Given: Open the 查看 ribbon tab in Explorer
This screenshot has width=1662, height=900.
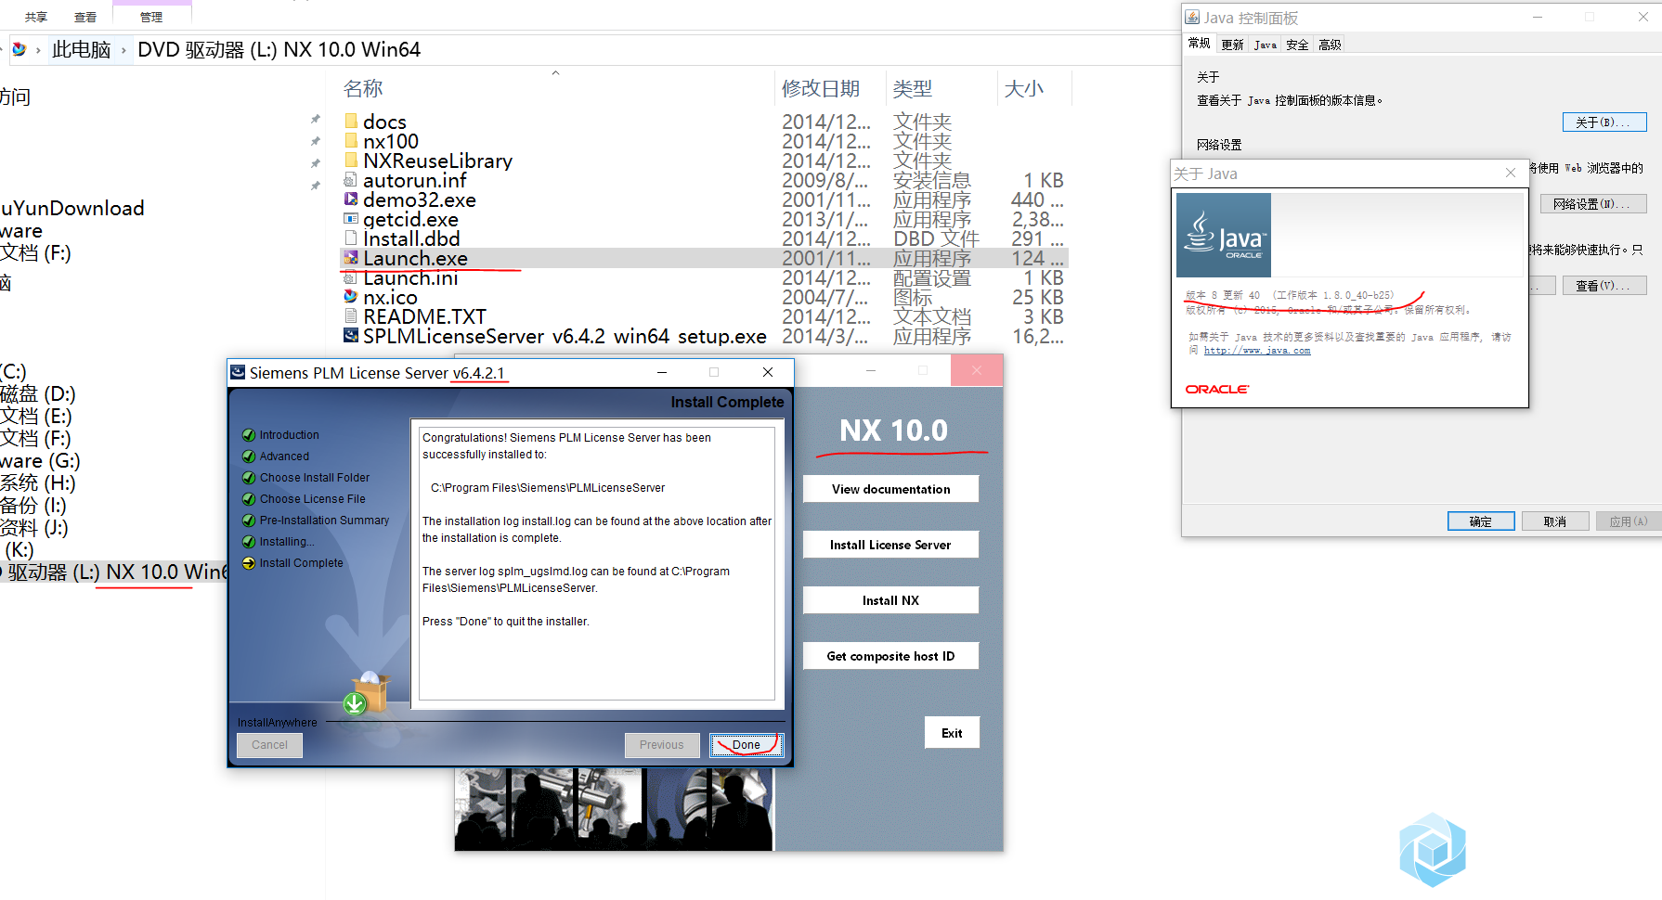Looking at the screenshot, I should [x=85, y=17].
